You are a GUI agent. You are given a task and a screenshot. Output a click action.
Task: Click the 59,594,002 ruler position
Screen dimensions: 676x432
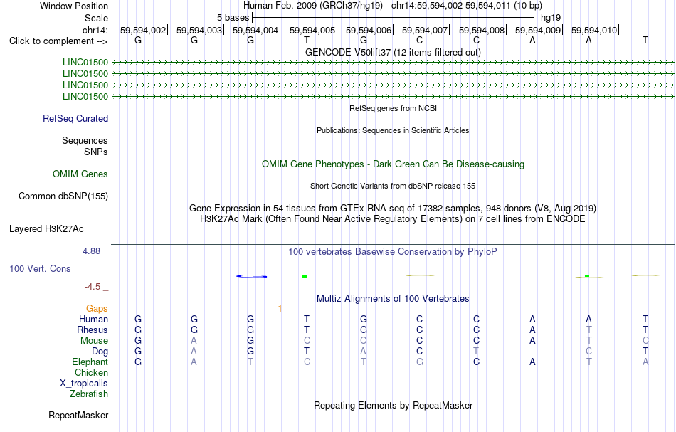143,30
